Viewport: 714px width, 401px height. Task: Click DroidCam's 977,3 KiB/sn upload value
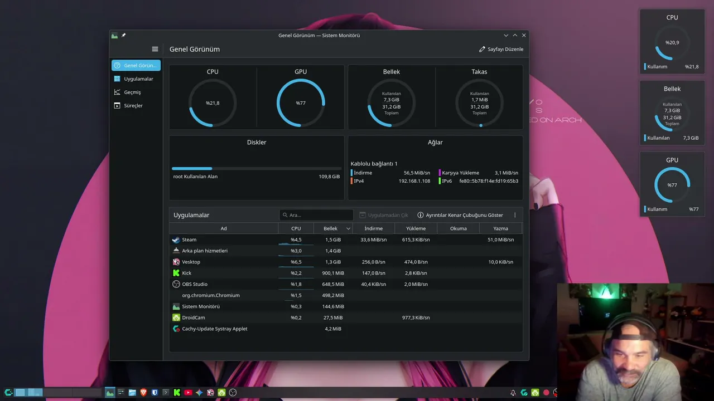click(416, 317)
